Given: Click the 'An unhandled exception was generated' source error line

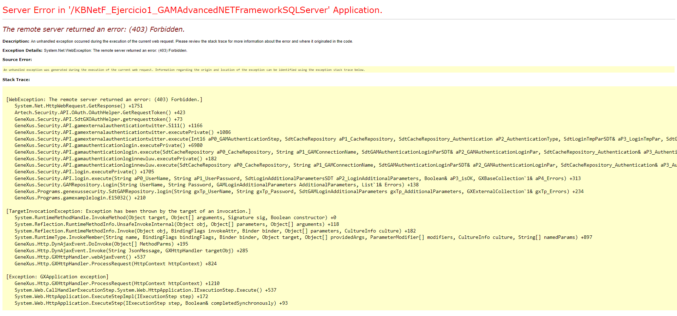Looking at the screenshot, I should [184, 70].
